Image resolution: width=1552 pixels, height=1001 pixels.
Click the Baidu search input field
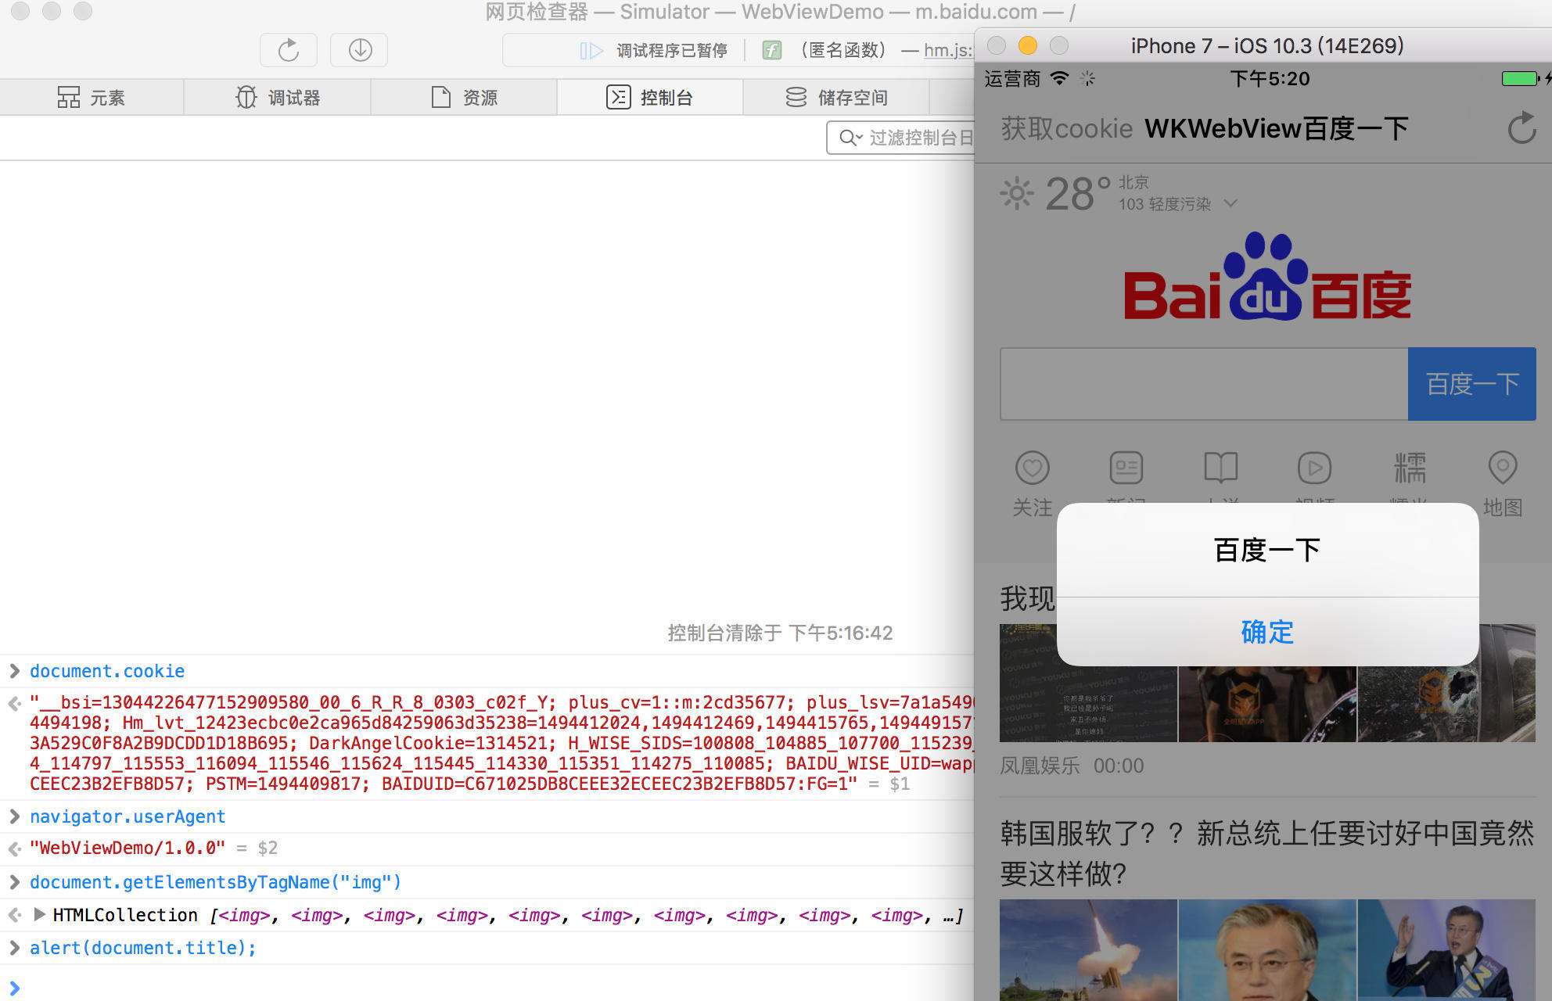tap(1204, 384)
